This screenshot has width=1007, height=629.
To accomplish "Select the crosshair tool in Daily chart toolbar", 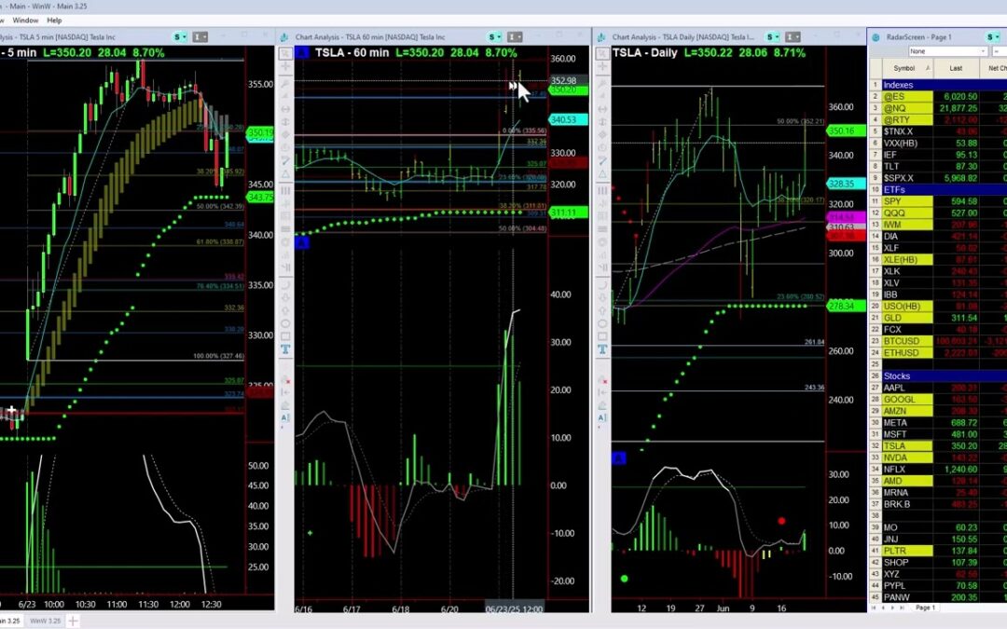I will coord(602,67).
